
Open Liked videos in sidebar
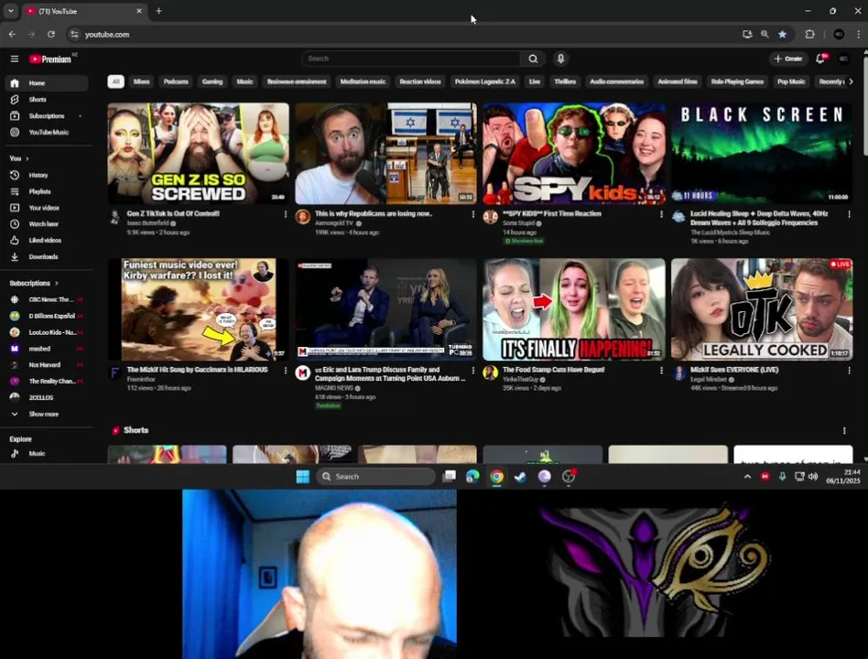point(47,240)
